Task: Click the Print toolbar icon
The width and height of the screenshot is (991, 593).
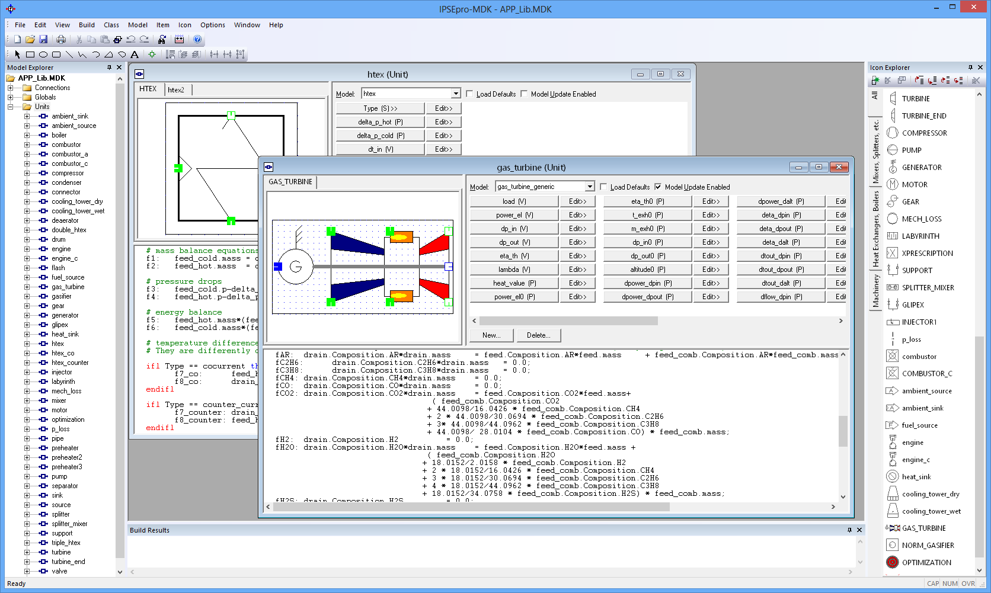Action: (61, 40)
